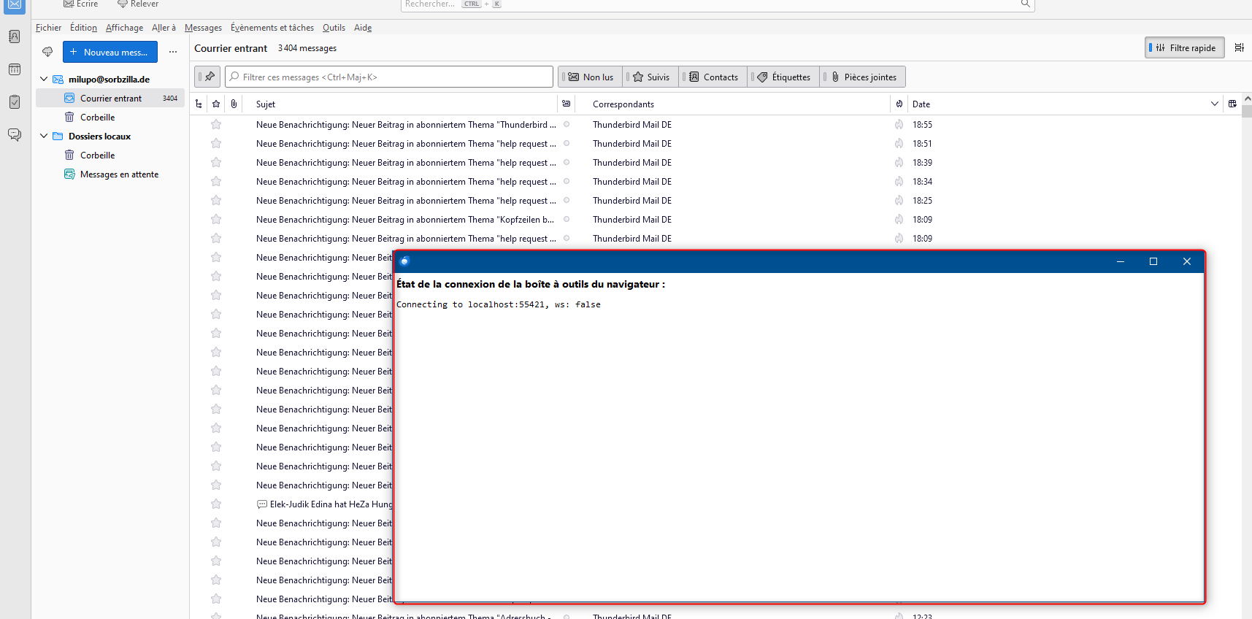Select the Courrier entrant folder
Screen dimensions: 1252x619
pos(110,98)
